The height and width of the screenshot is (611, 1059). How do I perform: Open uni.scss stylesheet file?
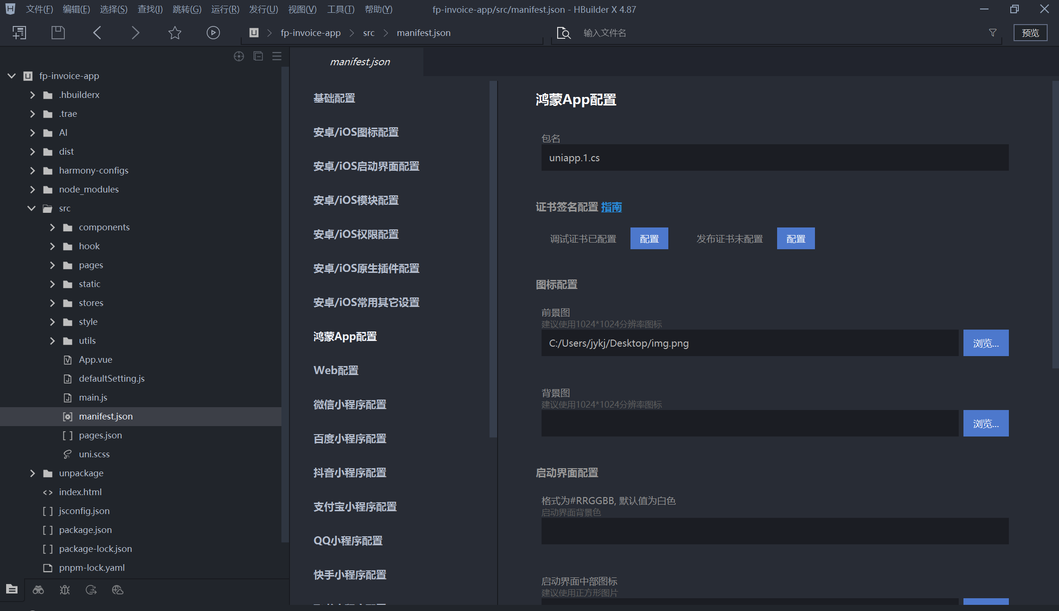(x=94, y=454)
